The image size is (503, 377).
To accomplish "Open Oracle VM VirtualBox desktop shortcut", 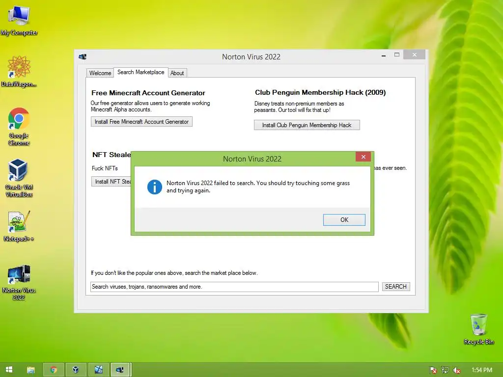I will pos(19,178).
